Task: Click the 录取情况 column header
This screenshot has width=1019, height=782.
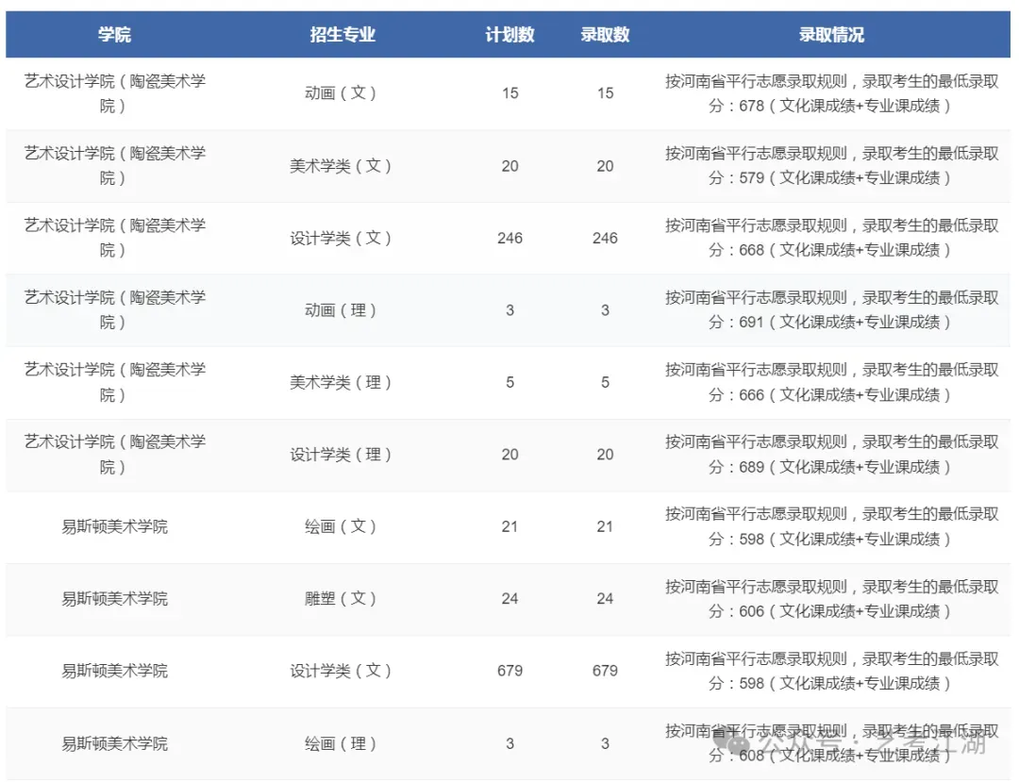Action: point(831,34)
